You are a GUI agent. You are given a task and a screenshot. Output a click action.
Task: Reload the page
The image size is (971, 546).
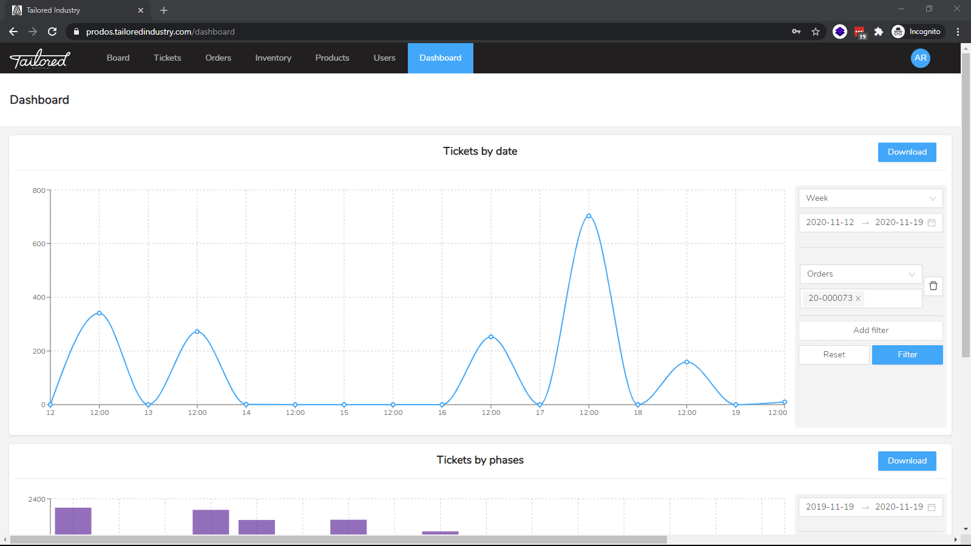point(52,32)
